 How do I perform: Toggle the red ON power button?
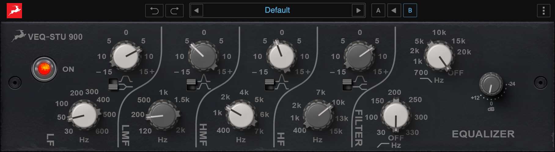(44, 69)
